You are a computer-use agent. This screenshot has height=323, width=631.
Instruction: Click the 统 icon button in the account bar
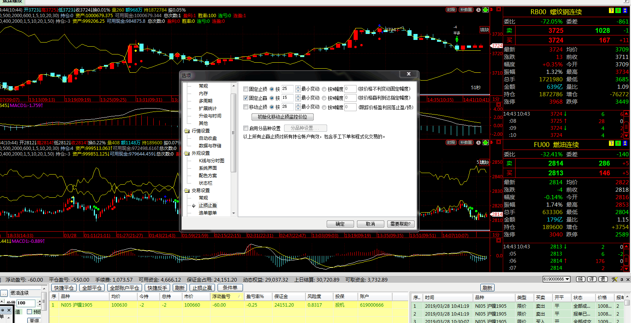click(581, 279)
